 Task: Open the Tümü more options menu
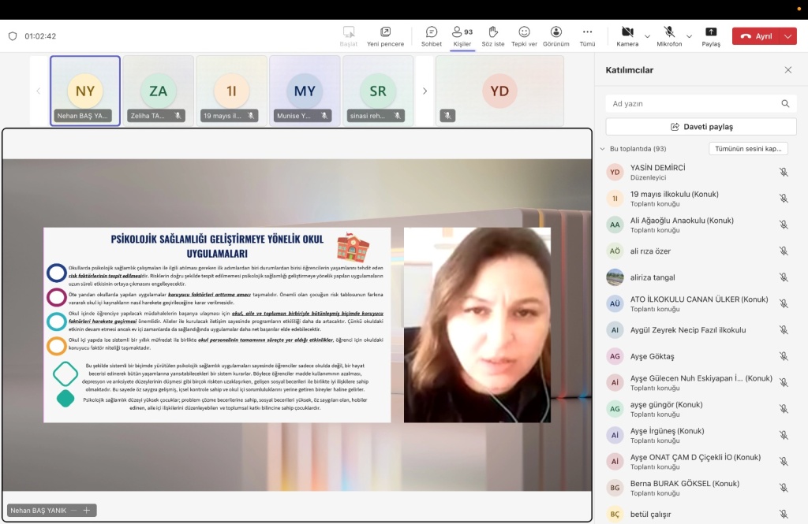click(x=587, y=35)
